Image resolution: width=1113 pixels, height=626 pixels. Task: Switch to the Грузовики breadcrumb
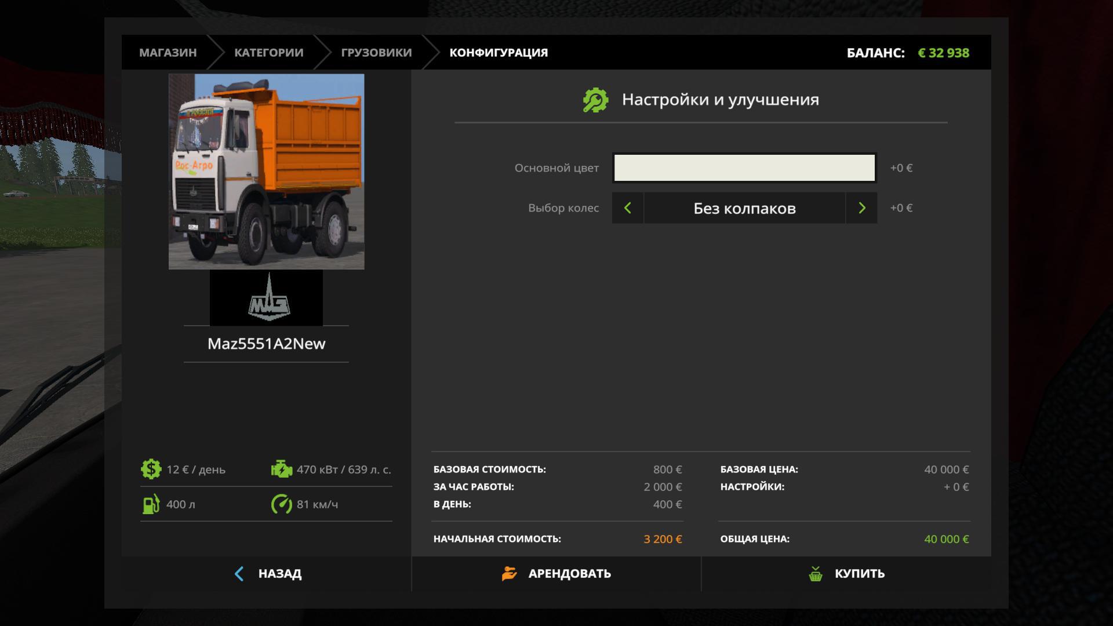376,53
